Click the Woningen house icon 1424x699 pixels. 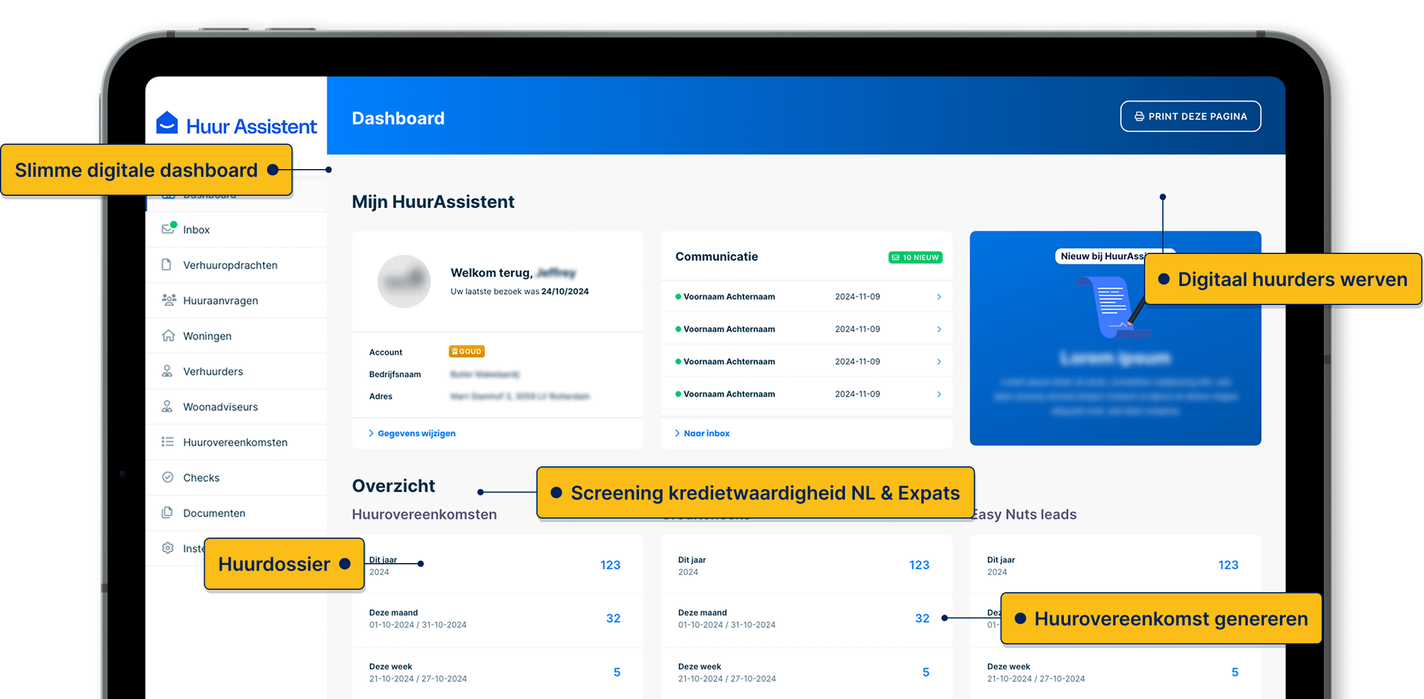(x=169, y=335)
